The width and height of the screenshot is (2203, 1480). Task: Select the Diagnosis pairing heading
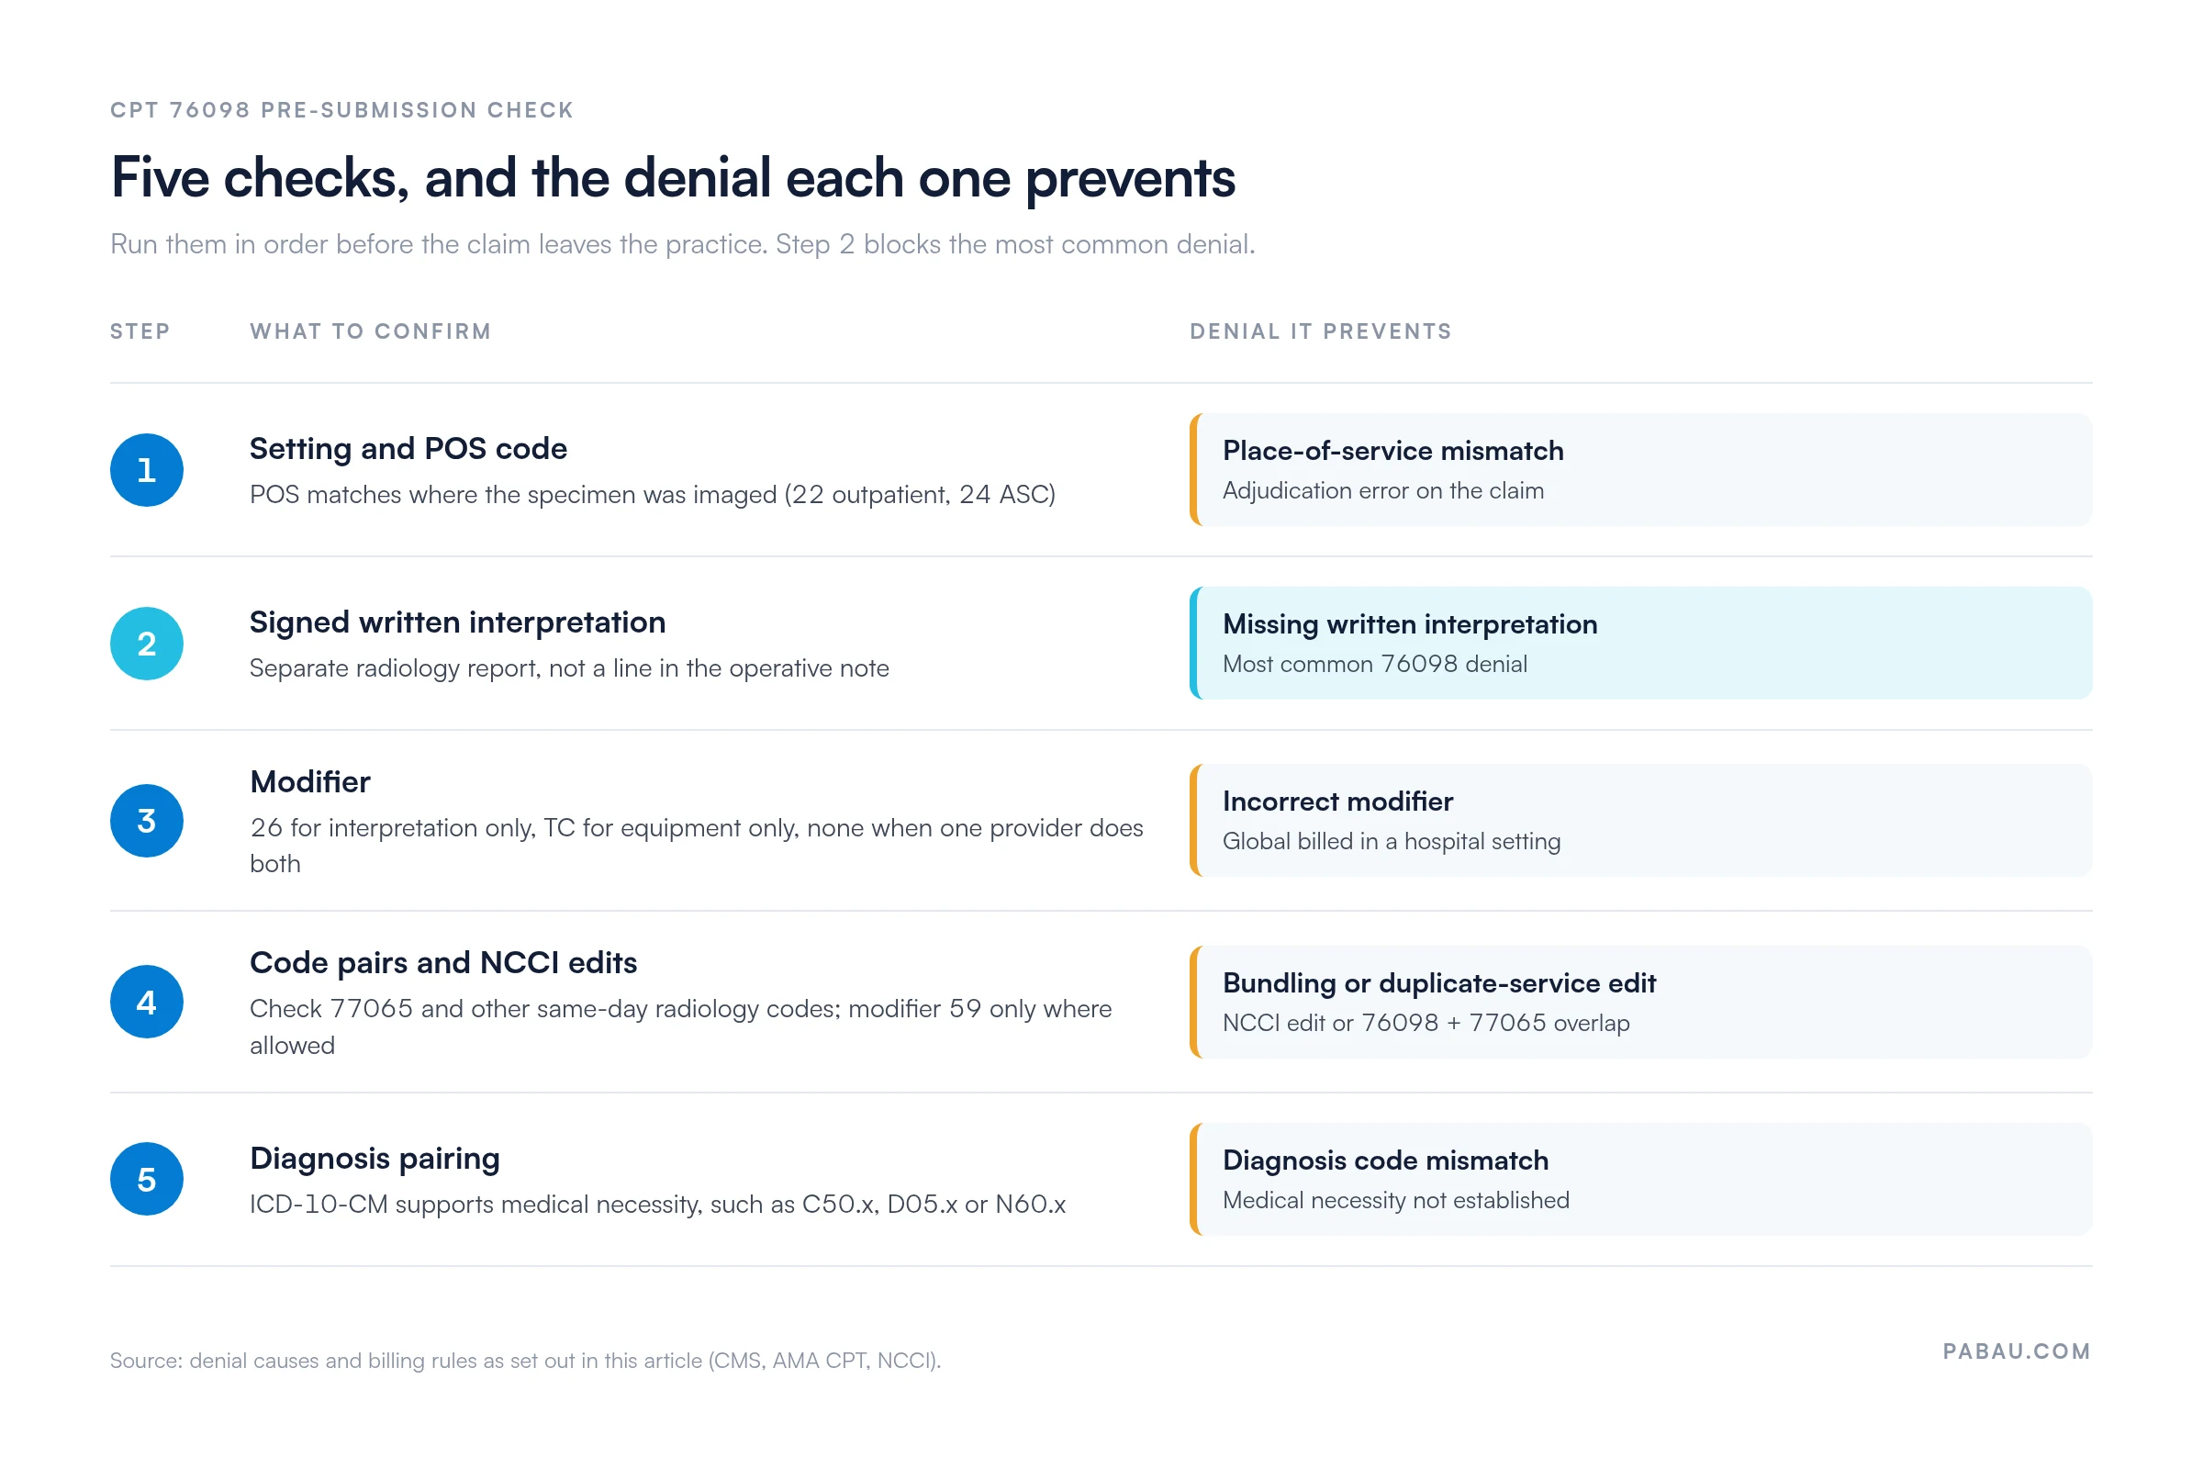pos(375,1159)
